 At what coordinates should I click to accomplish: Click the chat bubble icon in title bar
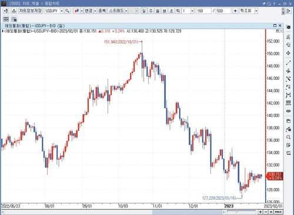pos(269,4)
